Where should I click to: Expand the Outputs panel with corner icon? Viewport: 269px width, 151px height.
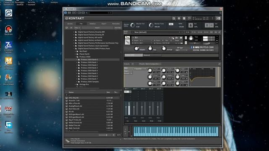tap(219, 64)
